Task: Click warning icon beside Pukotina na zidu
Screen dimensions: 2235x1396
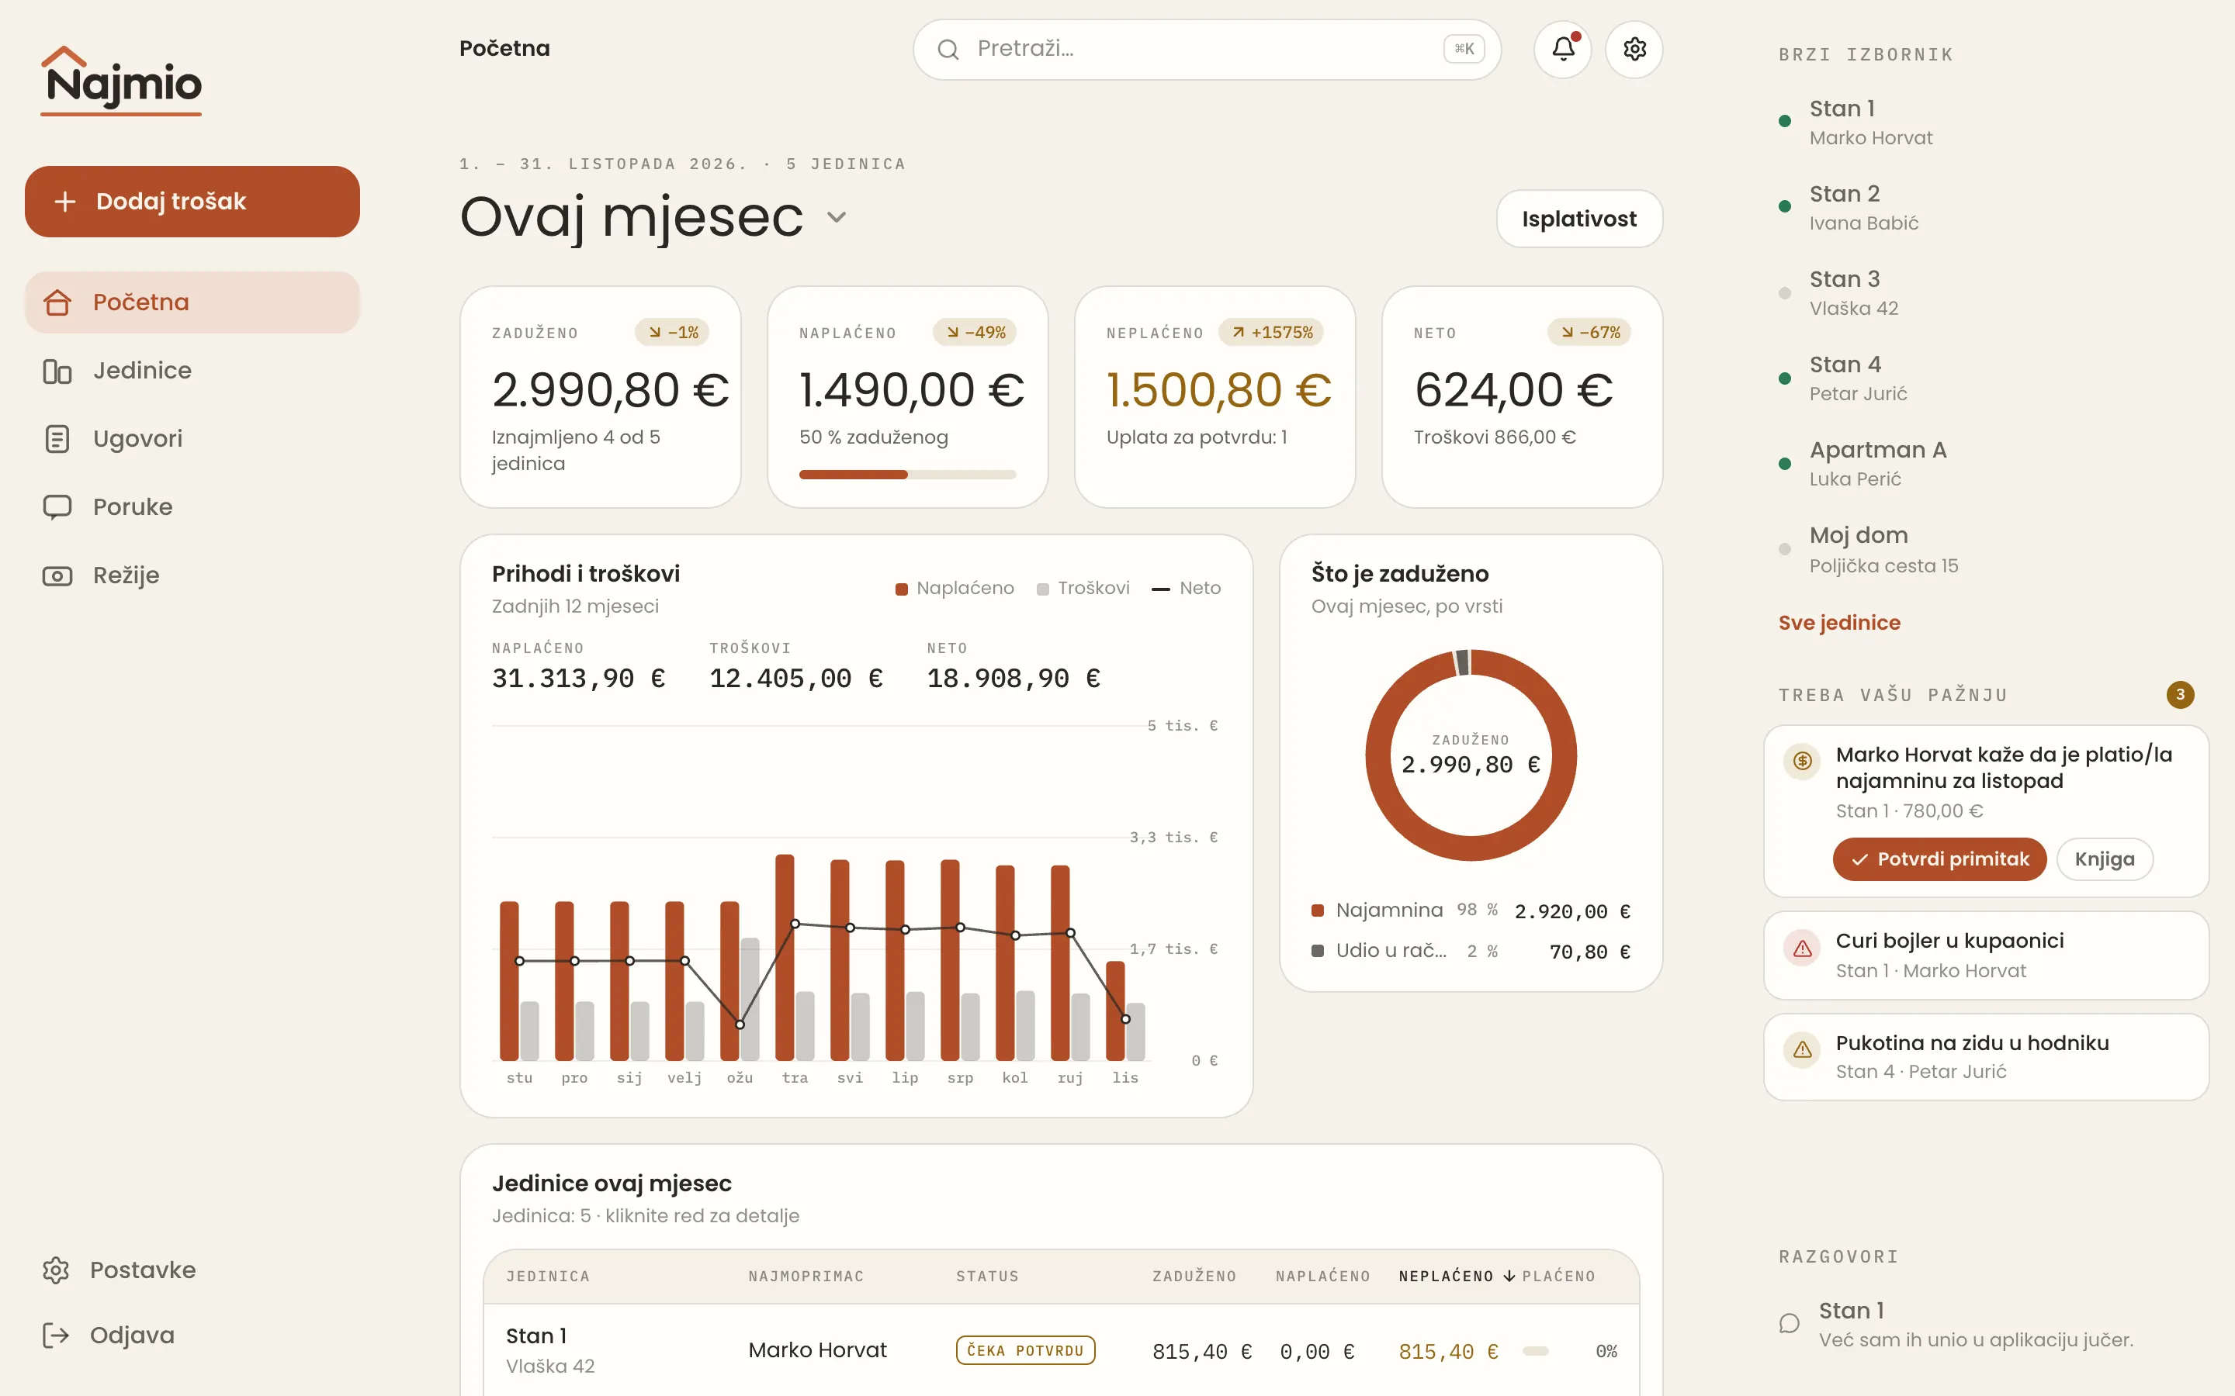Action: pos(1802,1050)
